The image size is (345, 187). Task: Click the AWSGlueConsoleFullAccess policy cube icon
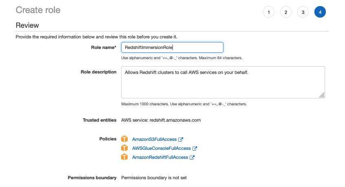click(x=124, y=148)
